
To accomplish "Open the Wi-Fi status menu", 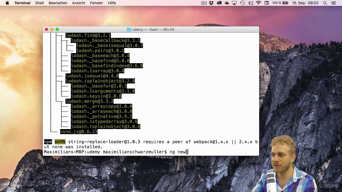I will 258,3.
